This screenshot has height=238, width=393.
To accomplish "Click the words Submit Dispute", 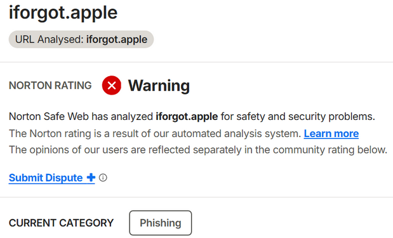I will coord(46,178).
